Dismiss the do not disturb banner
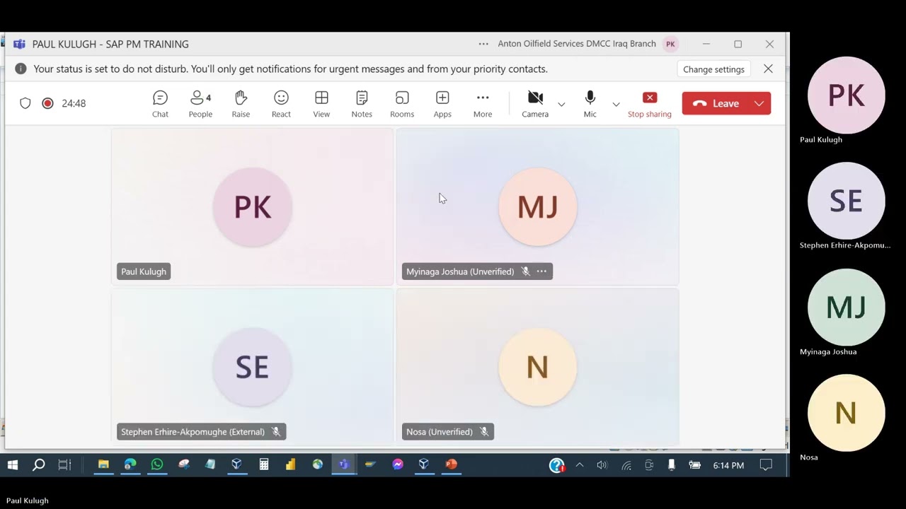This screenshot has height=509, width=906. [x=768, y=69]
